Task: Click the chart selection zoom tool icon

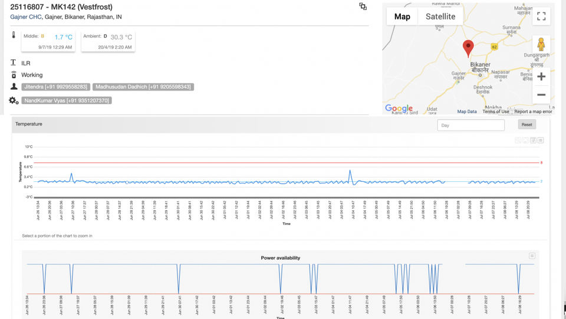Action: click(533, 140)
